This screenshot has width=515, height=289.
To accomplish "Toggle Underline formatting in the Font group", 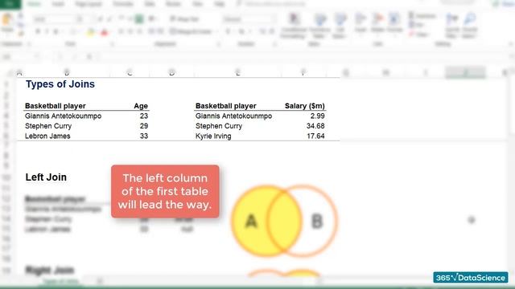I will tap(56, 31).
